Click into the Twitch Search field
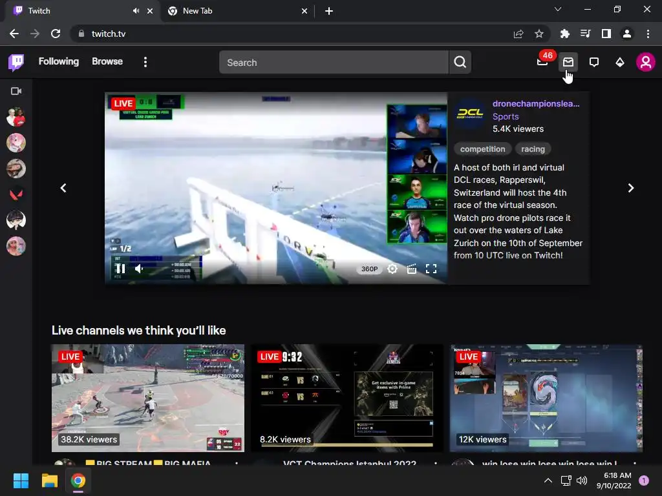 (334, 63)
